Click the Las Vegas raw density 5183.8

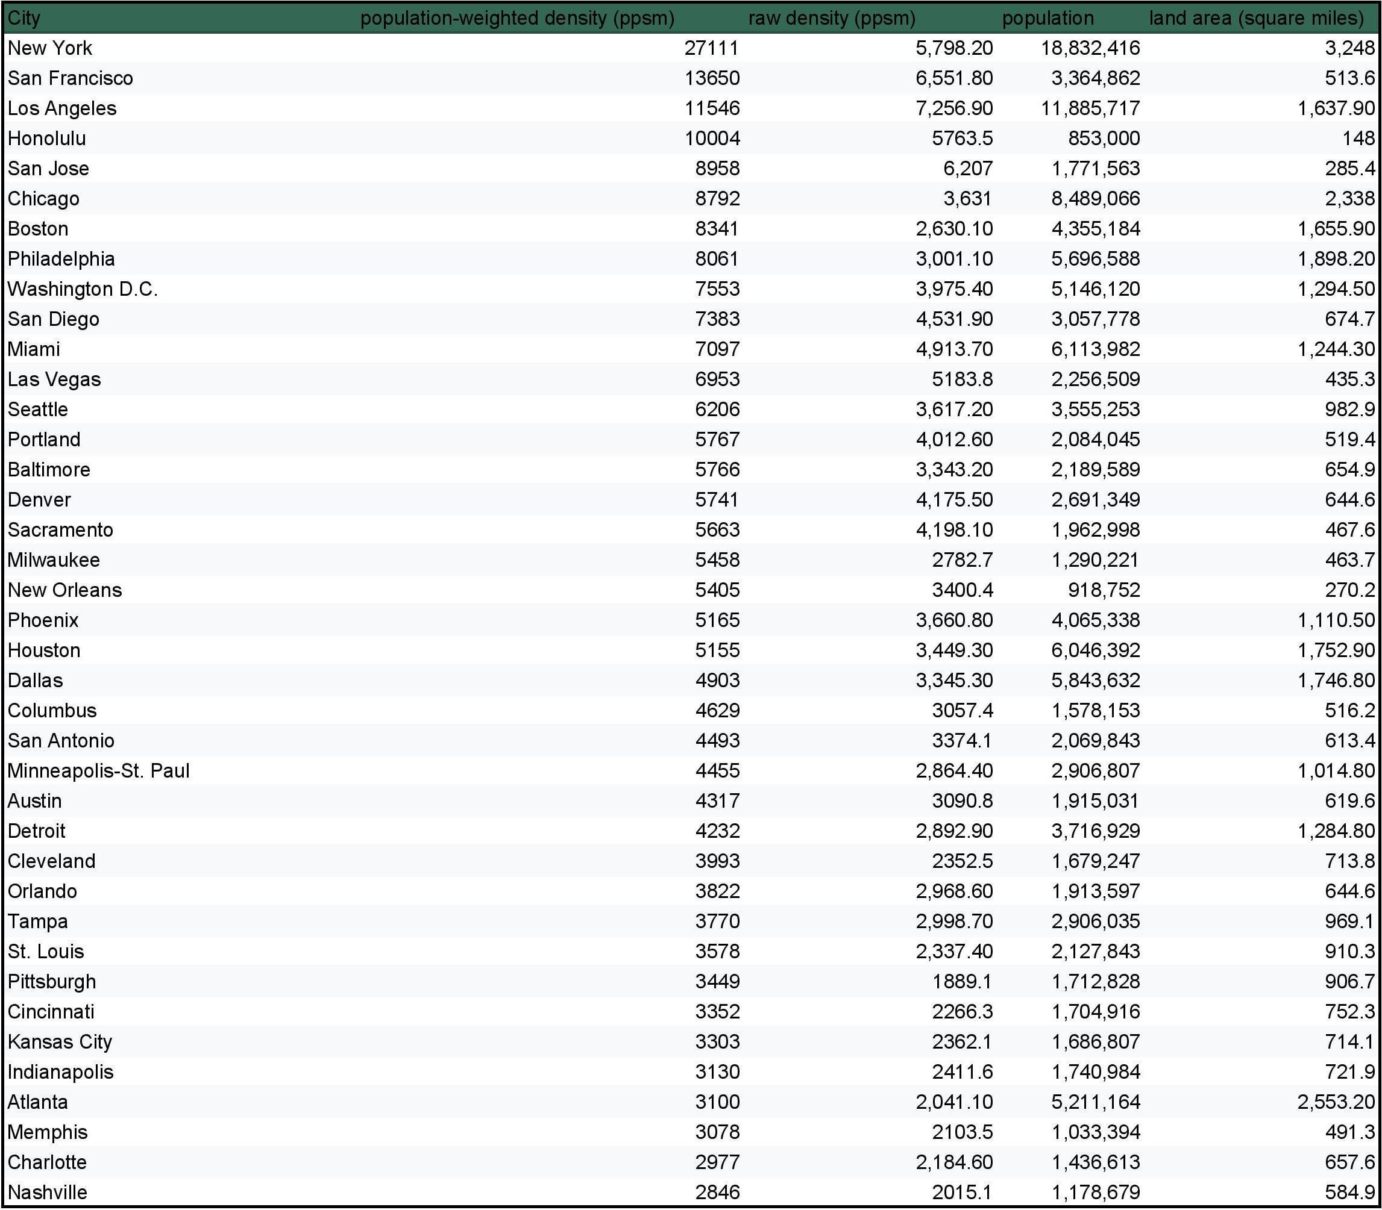[x=963, y=379]
